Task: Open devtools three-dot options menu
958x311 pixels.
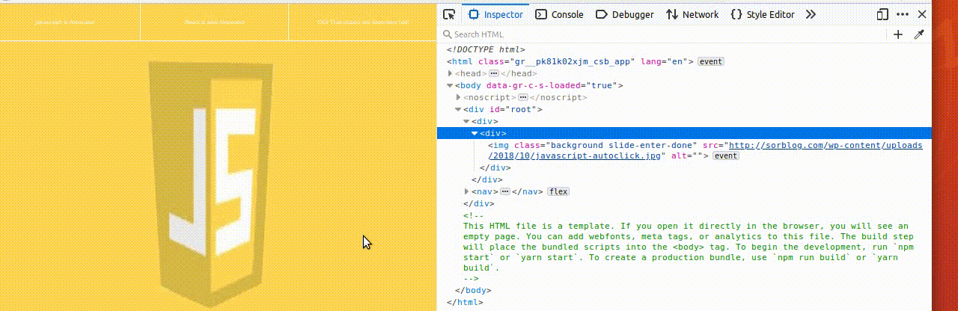Action: click(x=903, y=14)
